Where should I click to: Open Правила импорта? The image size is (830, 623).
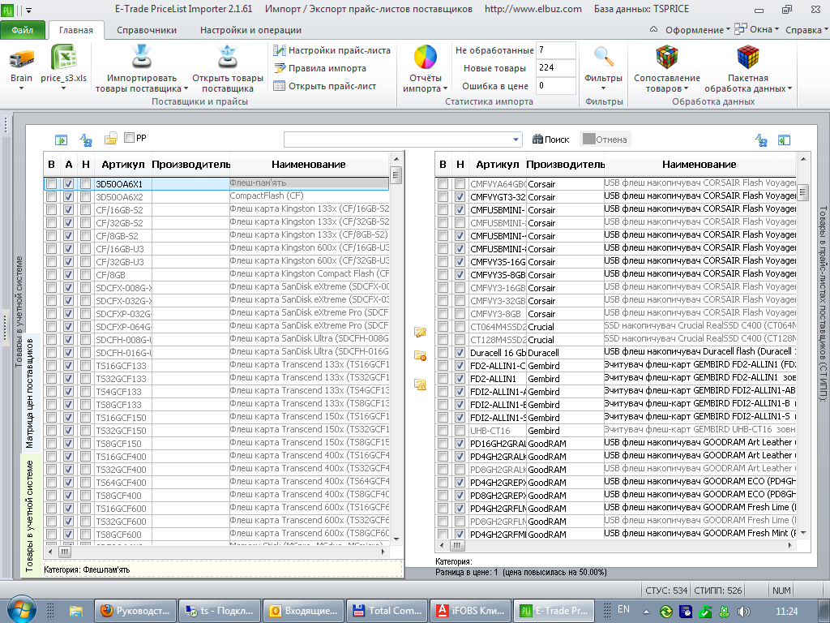(320, 68)
